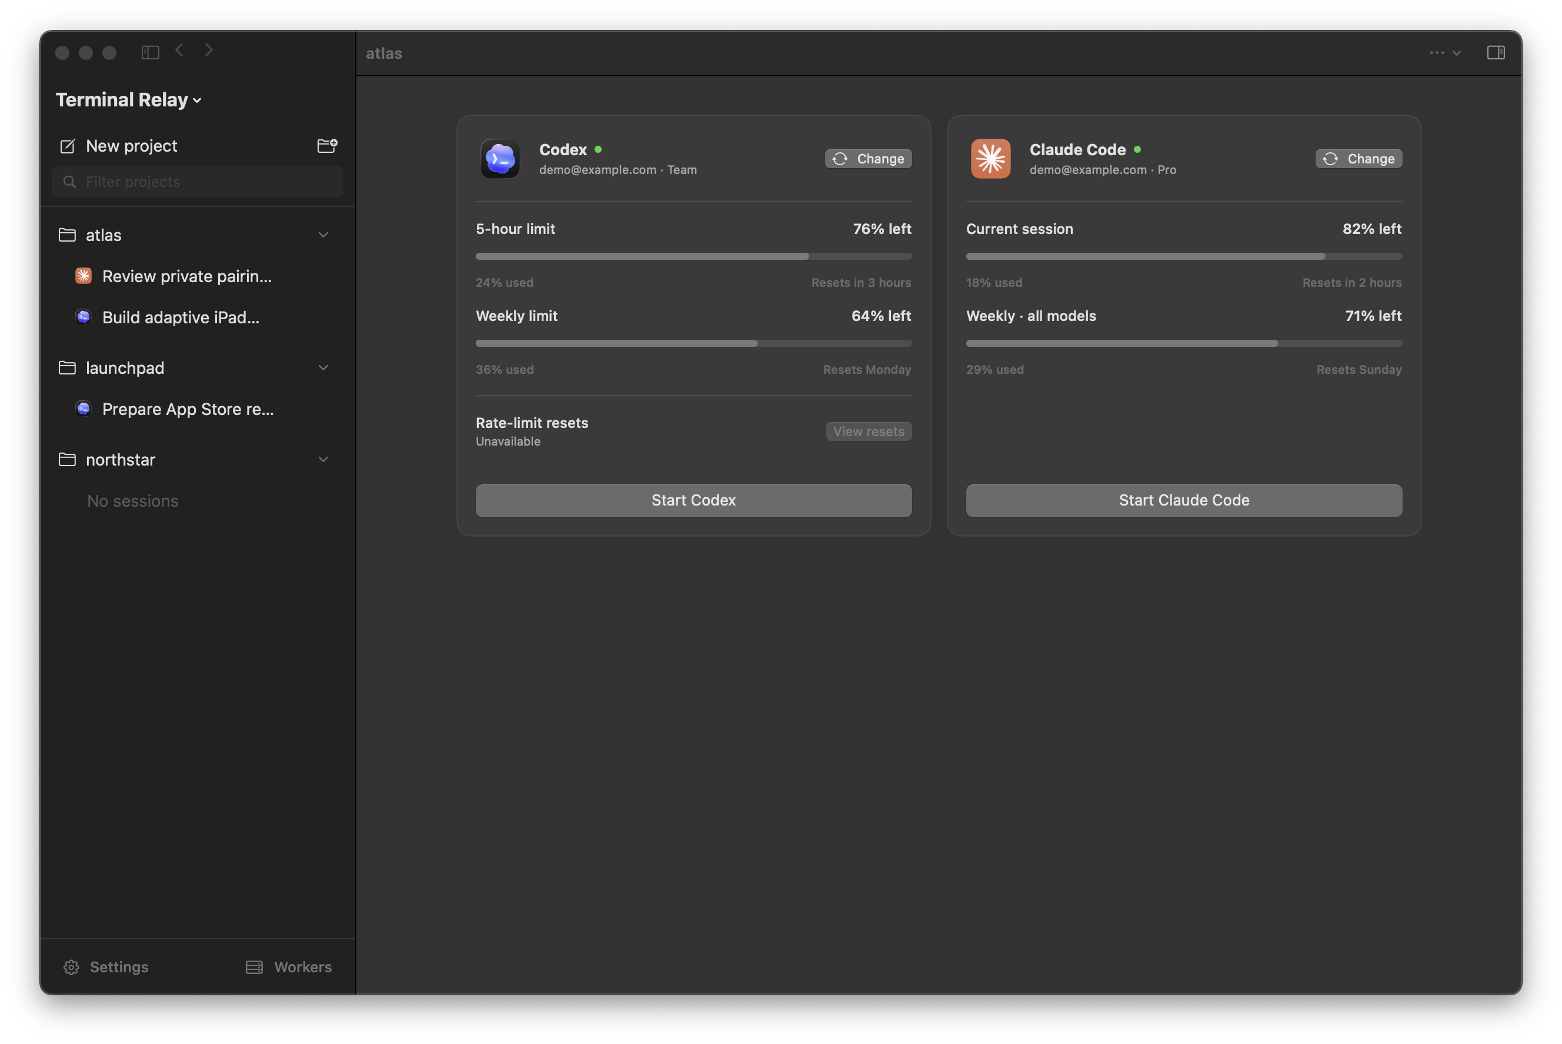
Task: Collapse the atlas project chevron
Action: (323, 235)
